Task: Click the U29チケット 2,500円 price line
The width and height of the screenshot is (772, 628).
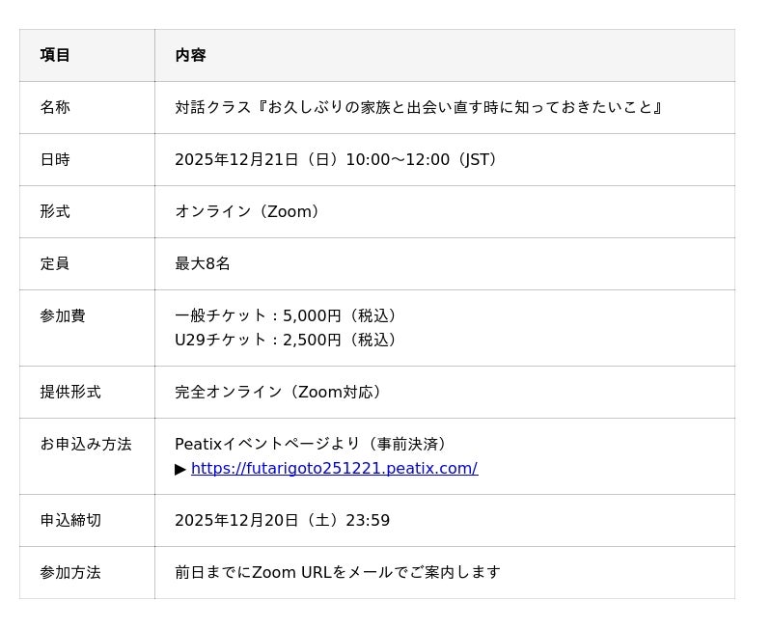Action: pyautogui.click(x=289, y=341)
